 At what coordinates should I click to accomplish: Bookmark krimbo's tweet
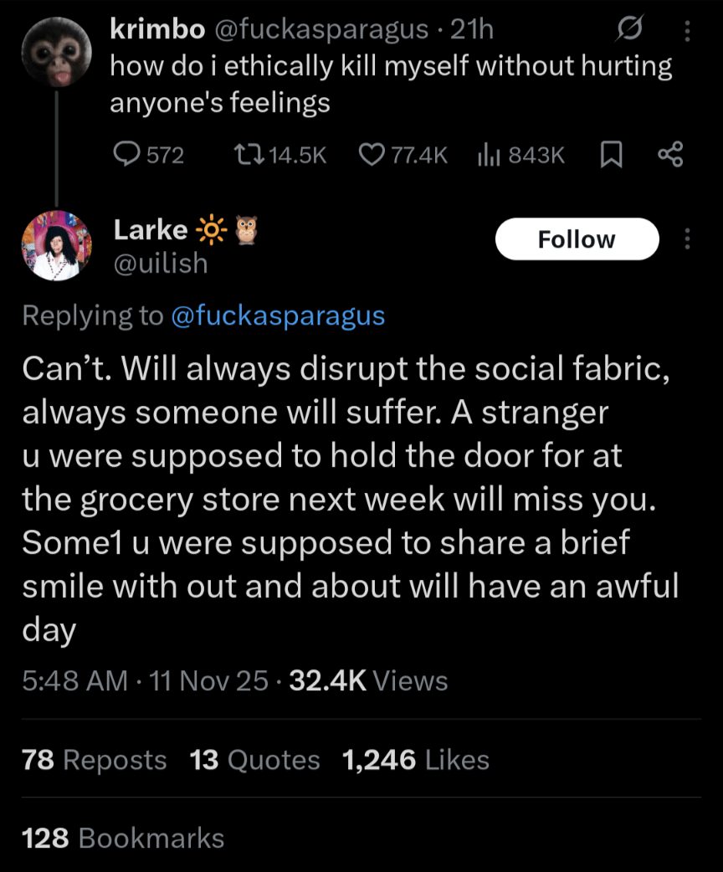click(x=612, y=155)
